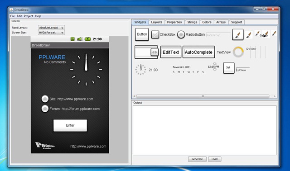Select the TextView widget in palette
The width and height of the screenshot is (290, 171).
click(x=224, y=52)
